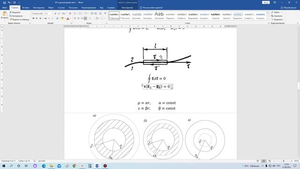Image resolution: width=300 pixels, height=169 pixels.
Task: Center the paragraph text
Action: tap(78, 18)
